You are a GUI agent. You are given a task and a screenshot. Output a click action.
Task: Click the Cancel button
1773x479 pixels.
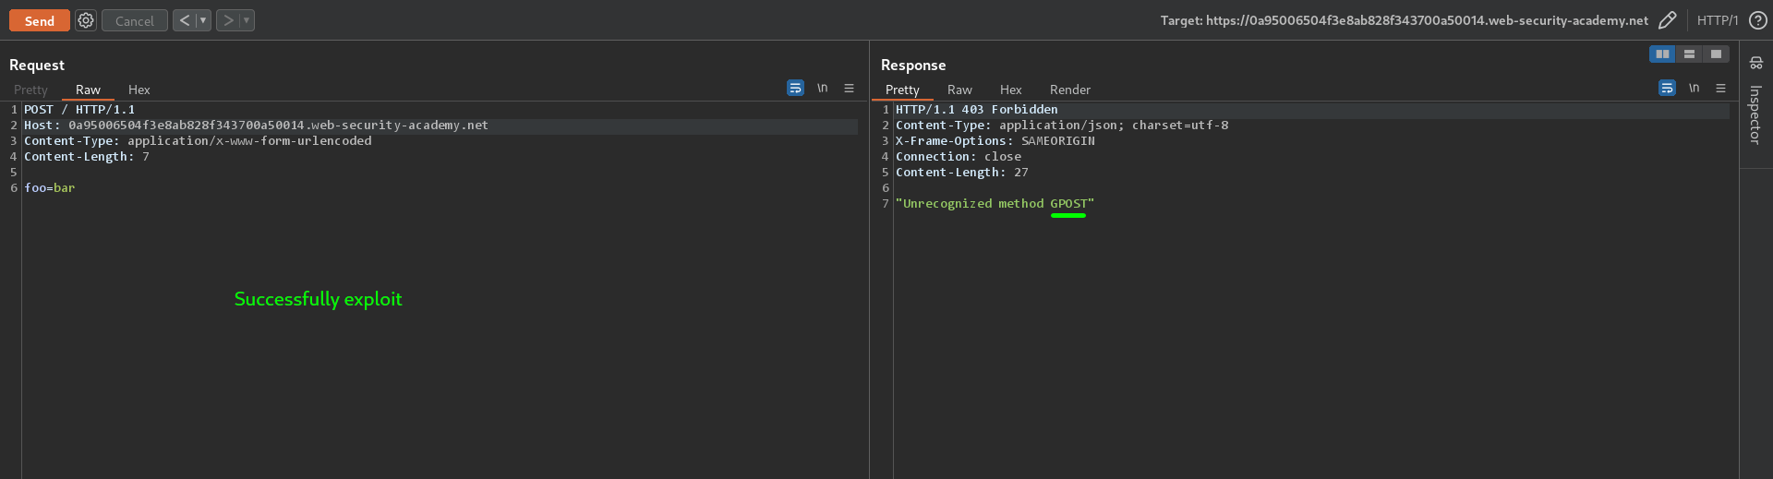[x=134, y=20]
